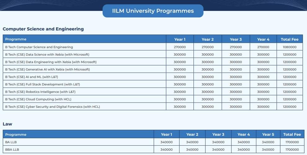This screenshot has height=155, width=307.
Task: Select the B Tech (CSE) AI and ML programme
Action: [35, 77]
